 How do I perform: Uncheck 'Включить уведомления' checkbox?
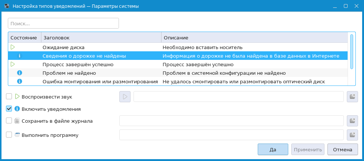9,109
